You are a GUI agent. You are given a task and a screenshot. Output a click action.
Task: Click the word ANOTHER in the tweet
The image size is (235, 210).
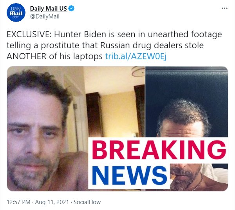pos(27,57)
